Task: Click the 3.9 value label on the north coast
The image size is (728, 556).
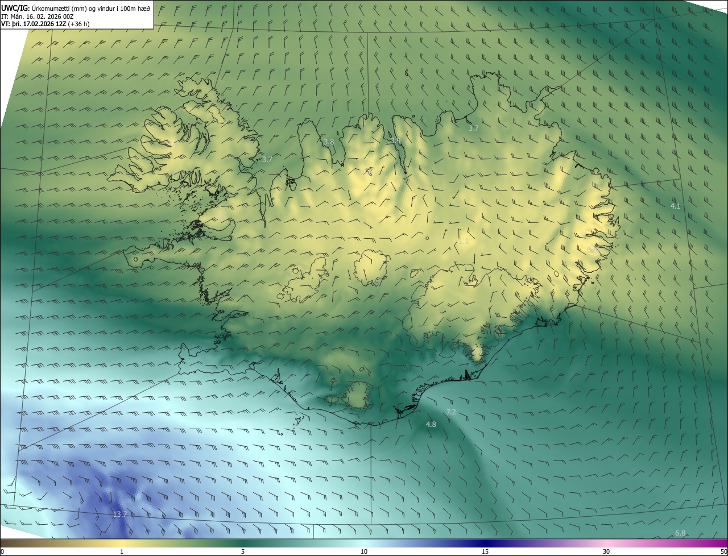Action: click(x=395, y=141)
